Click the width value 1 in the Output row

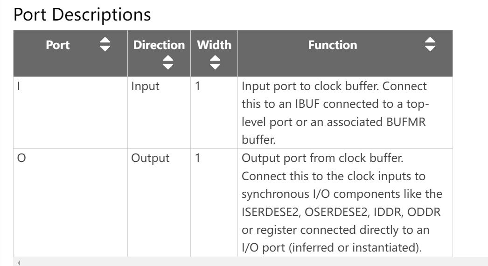coord(198,158)
